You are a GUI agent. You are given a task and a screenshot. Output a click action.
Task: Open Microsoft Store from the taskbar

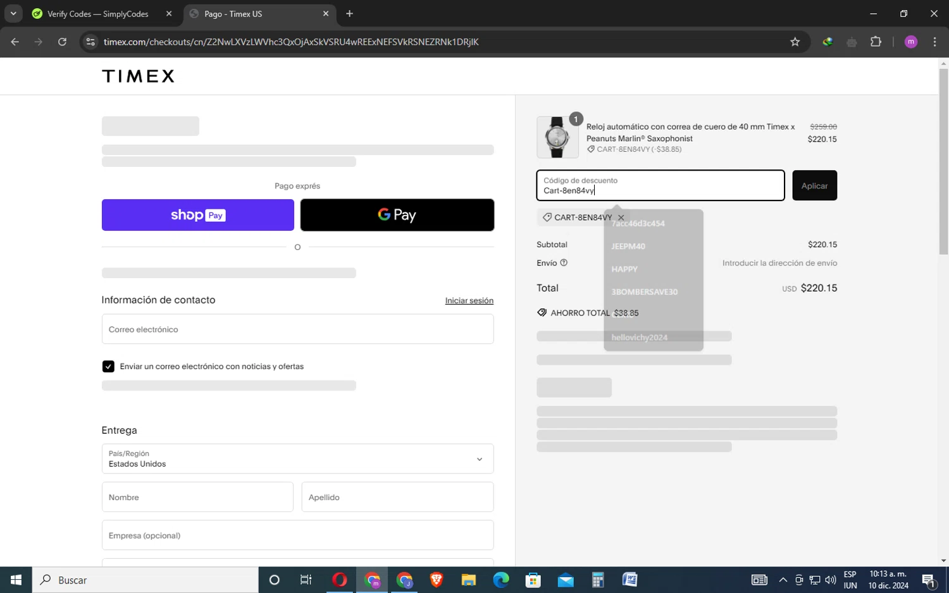(533, 580)
